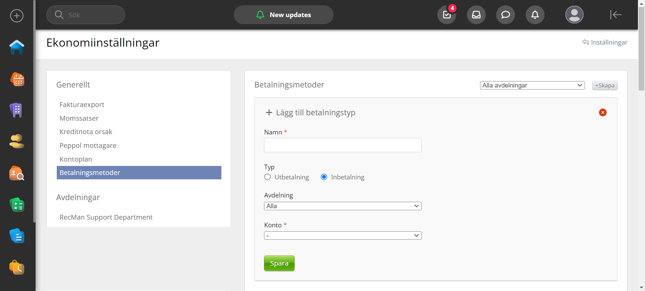The image size is (645, 291).
Task: Click the green Spara button
Action: pos(279,263)
